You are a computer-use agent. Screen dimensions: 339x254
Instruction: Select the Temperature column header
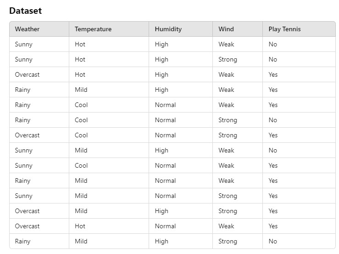[93, 29]
